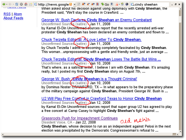Image resolution: width=186 pixels, height=140 pixels.
Task: Click 'Unconfirmed Sources' under the Love Letter article
Action: tap(58, 44)
